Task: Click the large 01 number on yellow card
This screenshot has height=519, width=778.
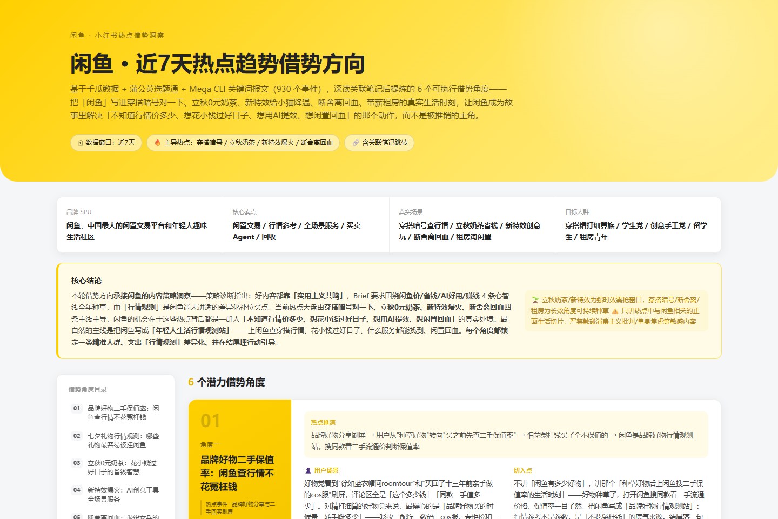Action: 210,421
